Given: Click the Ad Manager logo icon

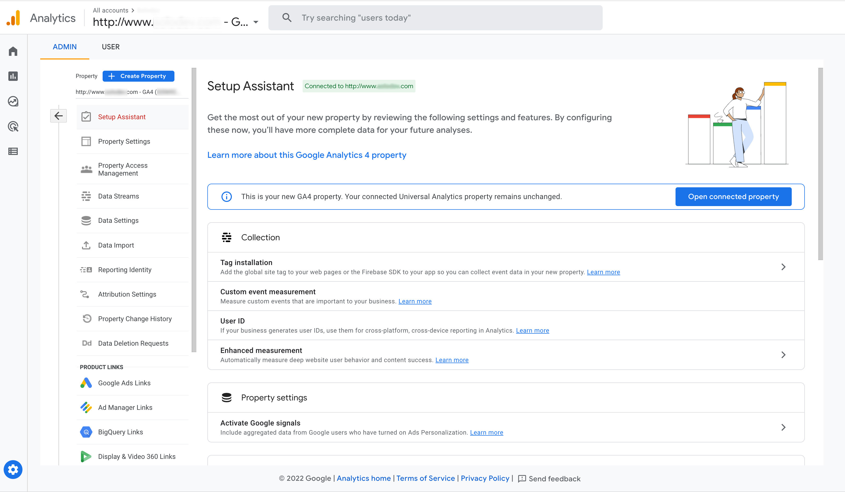Looking at the screenshot, I should point(86,407).
